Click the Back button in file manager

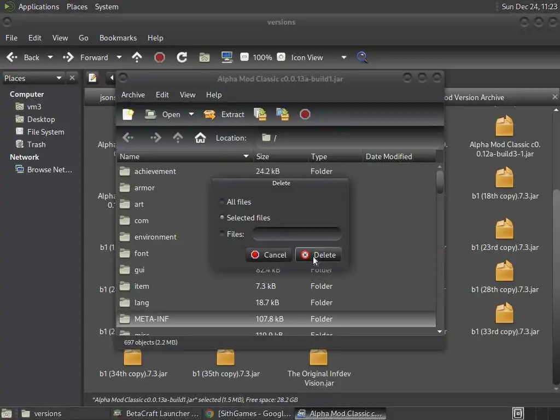23,57
